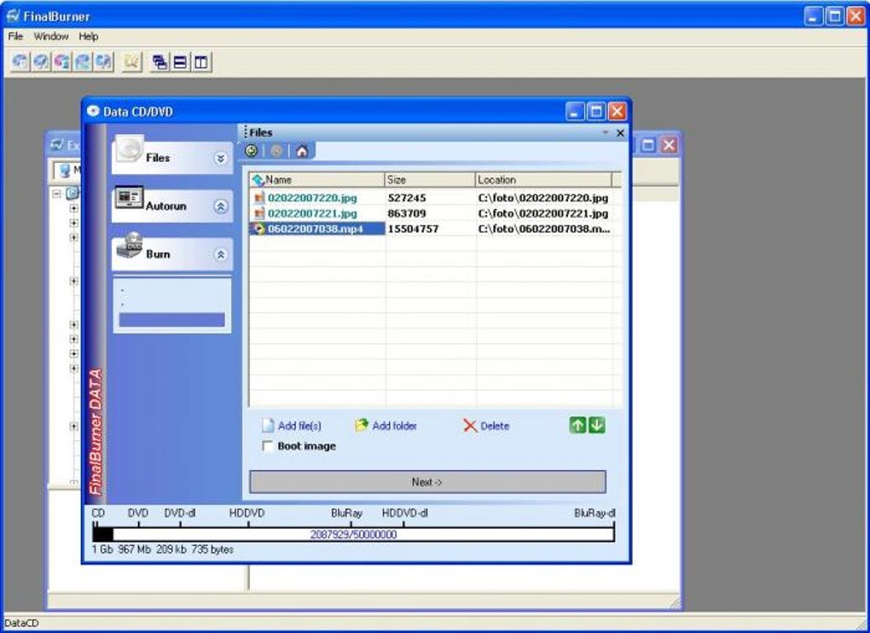Sort files by Name column

316,180
